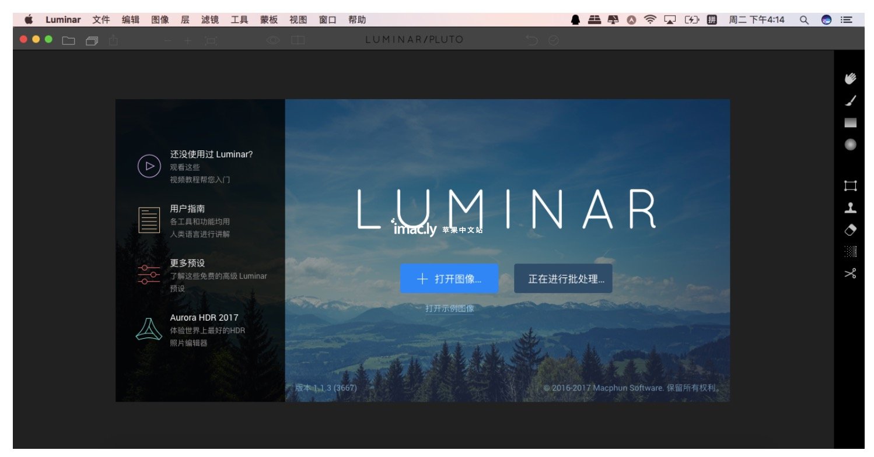Click the 正在进行批处理 button
874x457 pixels.
563,279
